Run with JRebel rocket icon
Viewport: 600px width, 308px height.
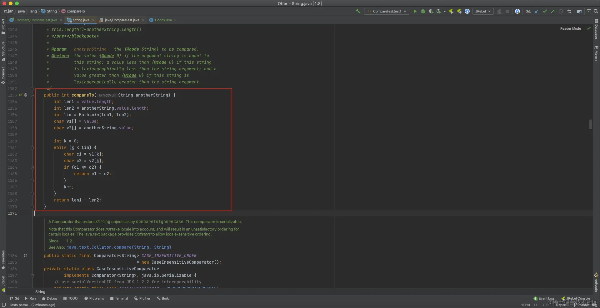[451, 11]
